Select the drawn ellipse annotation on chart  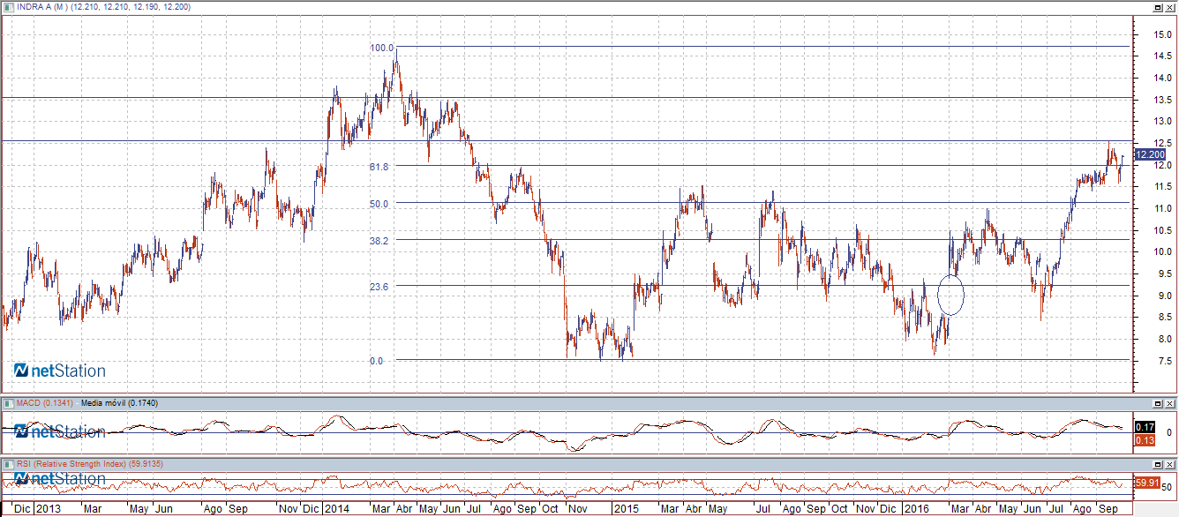click(950, 295)
